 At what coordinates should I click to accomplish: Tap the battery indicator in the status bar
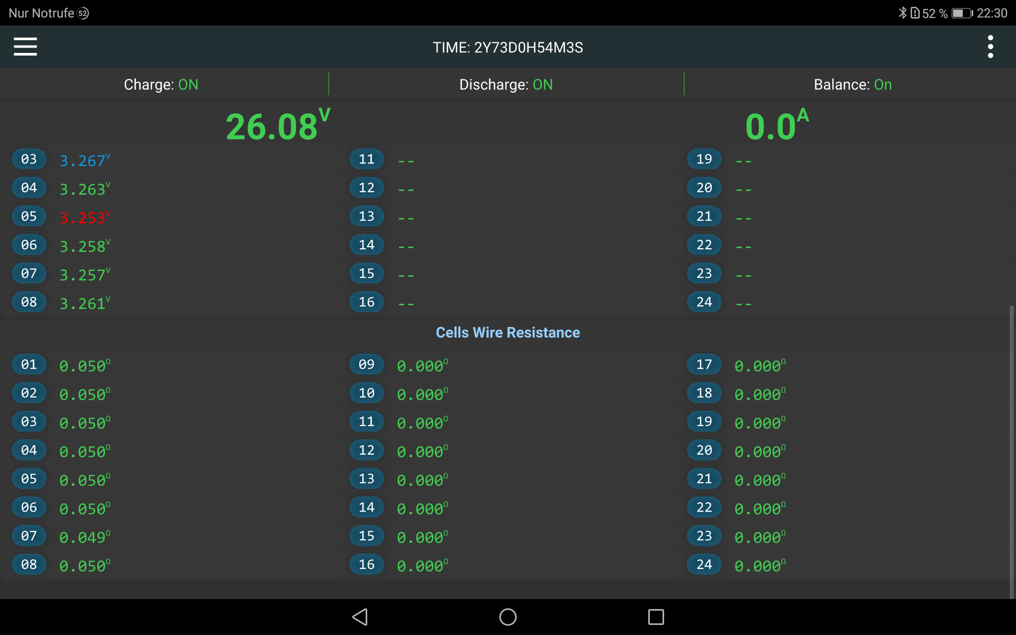pyautogui.click(x=962, y=13)
